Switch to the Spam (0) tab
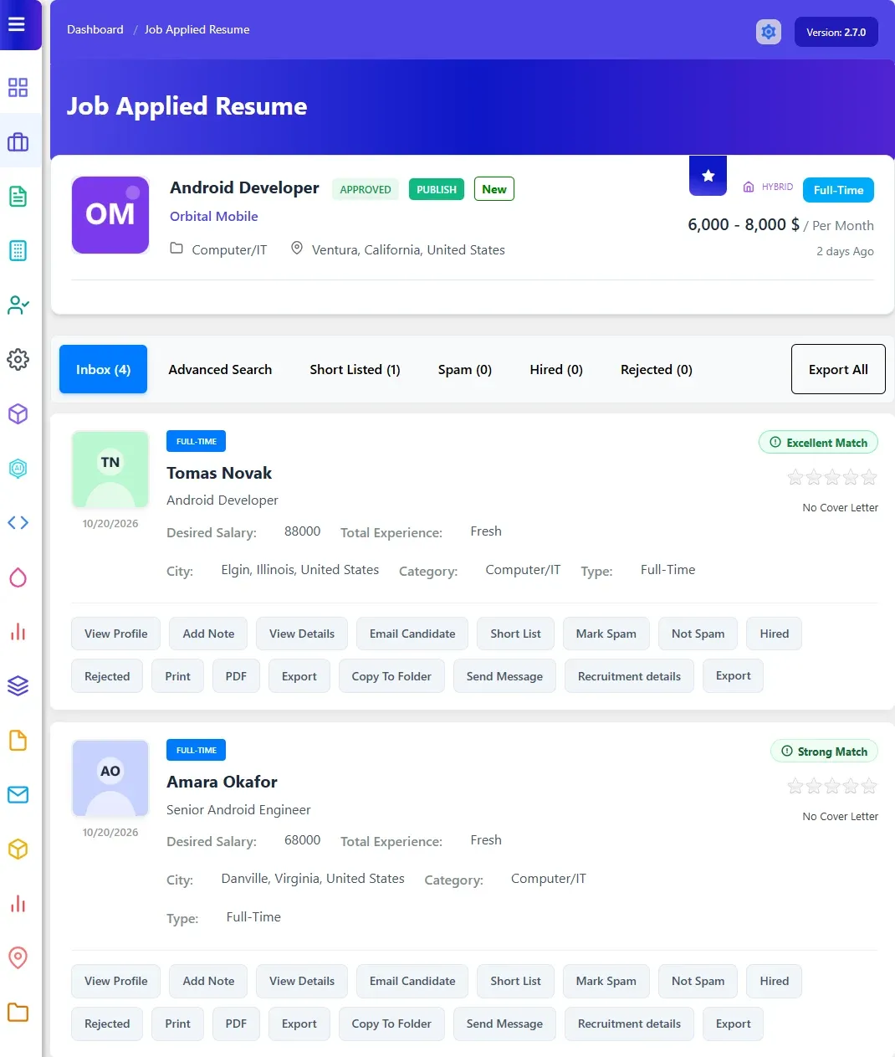 (x=465, y=369)
